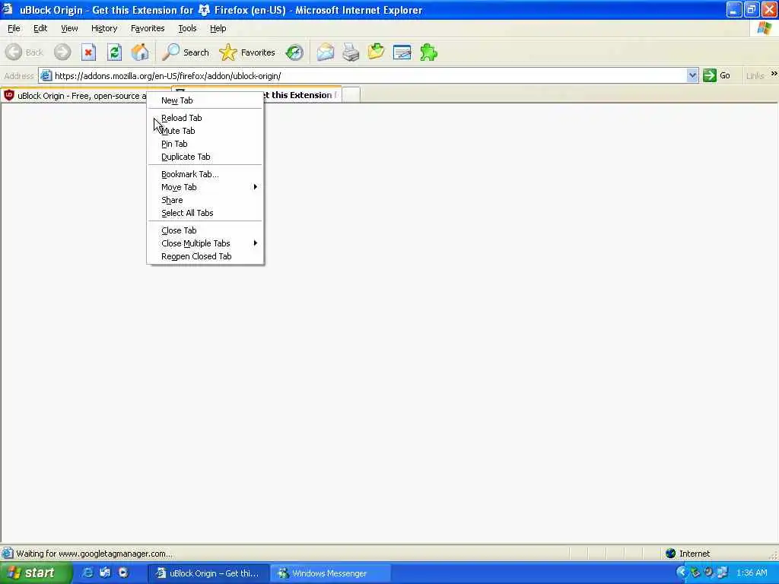Viewport: 779px width, 584px height.
Task: Switch to uBlock Origin Free open-source tab
Action: click(75, 95)
